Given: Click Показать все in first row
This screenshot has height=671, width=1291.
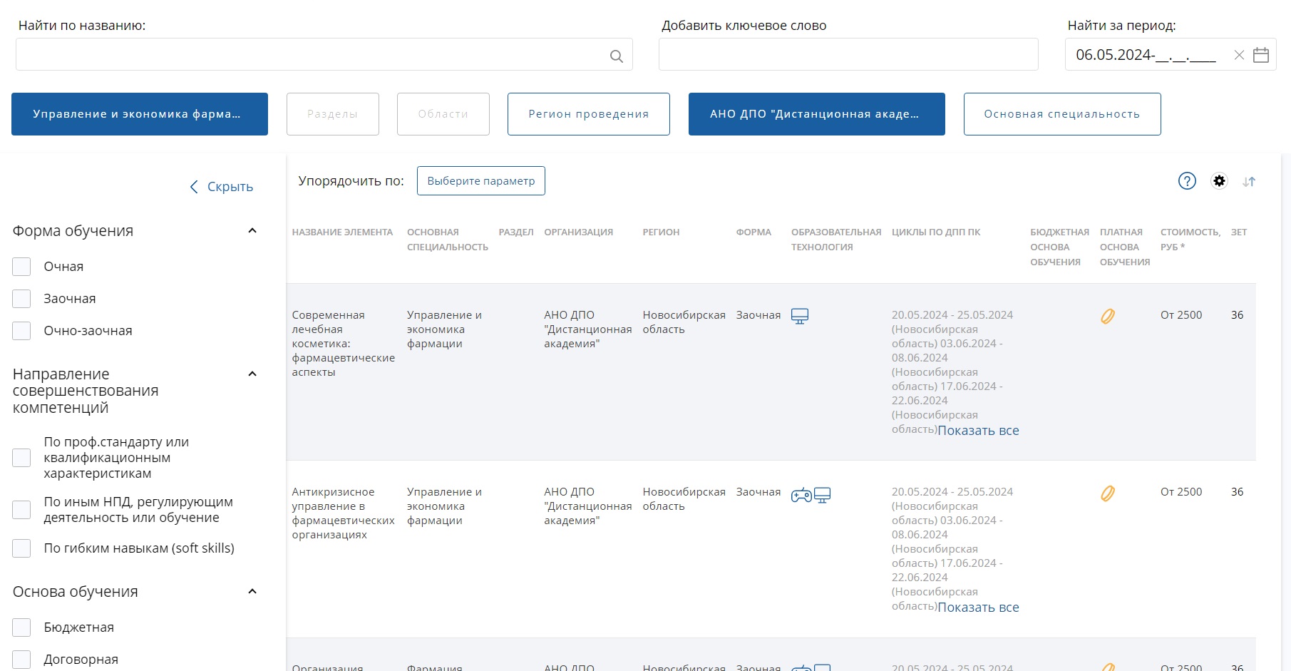Looking at the screenshot, I should [977, 431].
